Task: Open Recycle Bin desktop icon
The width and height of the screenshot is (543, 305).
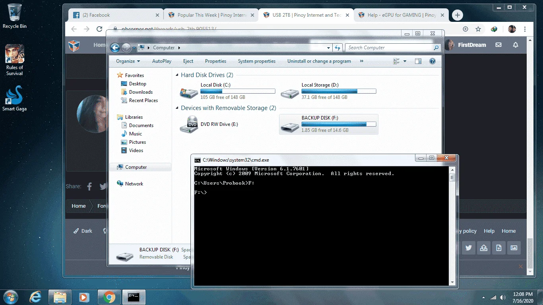Action: [14, 16]
